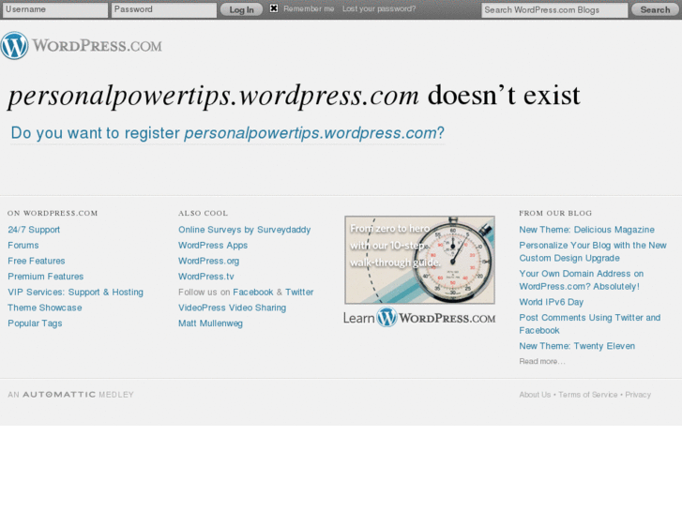Open VideoPress Video Sharing link
This screenshot has height=511, width=682.
tap(233, 308)
